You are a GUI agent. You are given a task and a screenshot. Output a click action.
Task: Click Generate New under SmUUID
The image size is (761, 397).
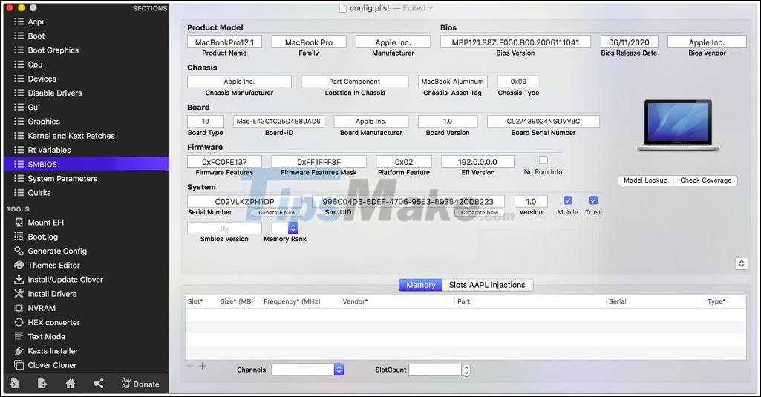480,212
